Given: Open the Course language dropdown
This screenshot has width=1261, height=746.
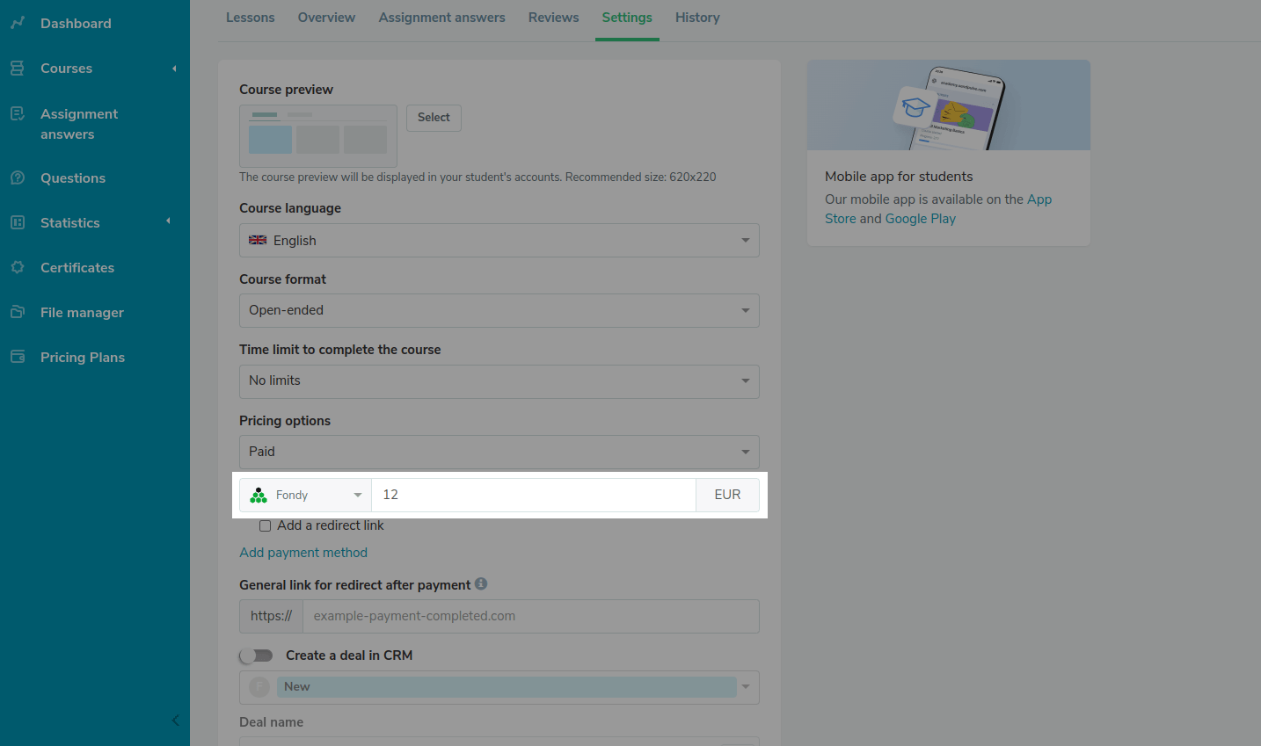Looking at the screenshot, I should (499, 240).
